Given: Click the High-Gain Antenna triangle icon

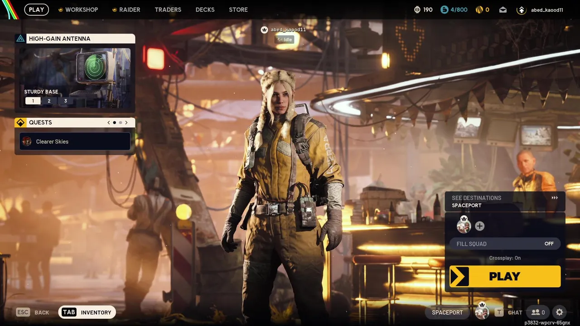Looking at the screenshot, I should pos(20,38).
